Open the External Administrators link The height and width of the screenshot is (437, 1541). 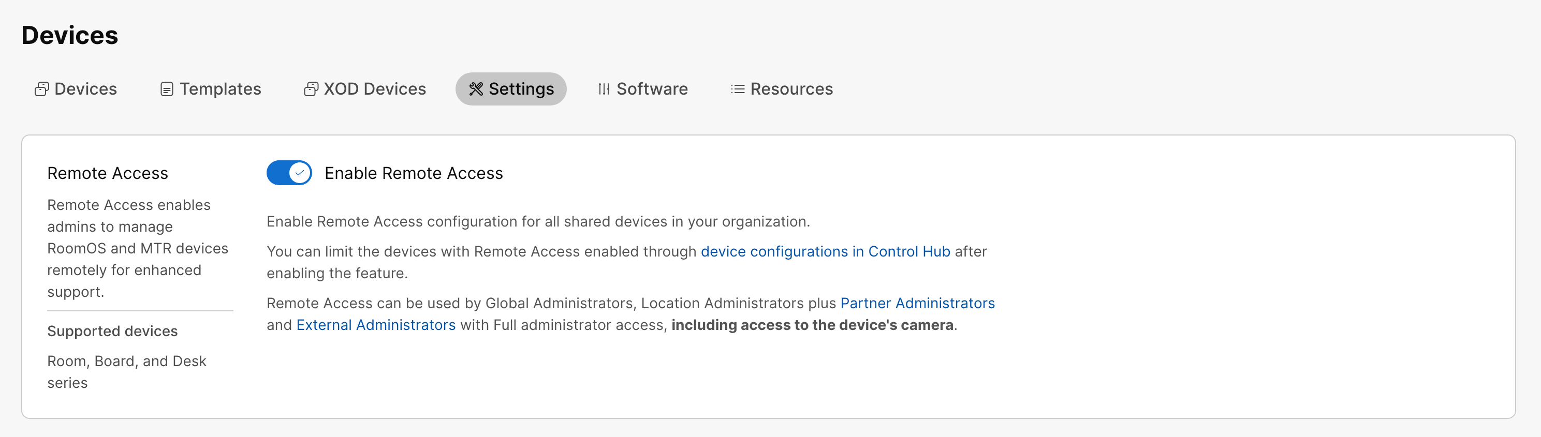click(x=376, y=325)
